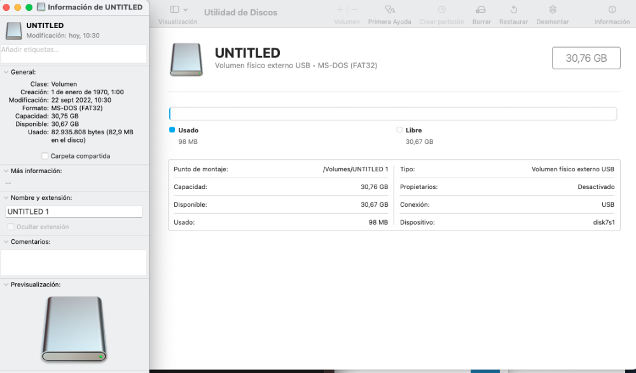Click the Utilidad de Discos window title

[240, 12]
